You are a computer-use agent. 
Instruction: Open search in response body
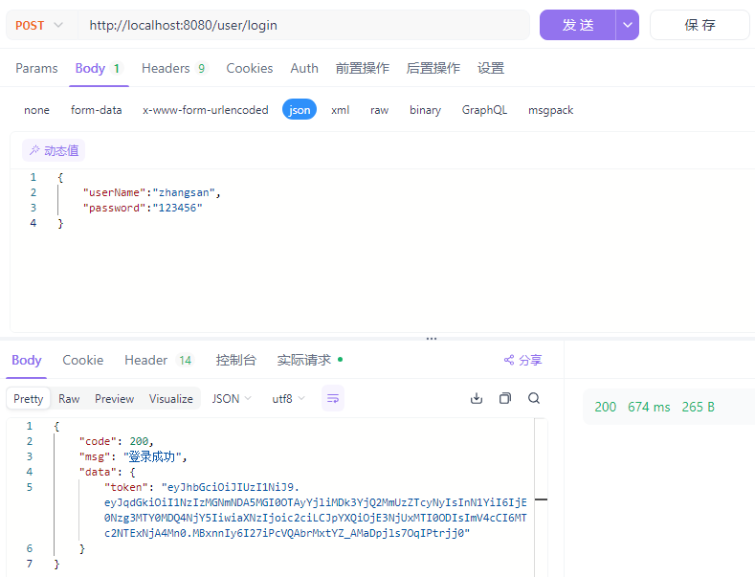tap(534, 399)
